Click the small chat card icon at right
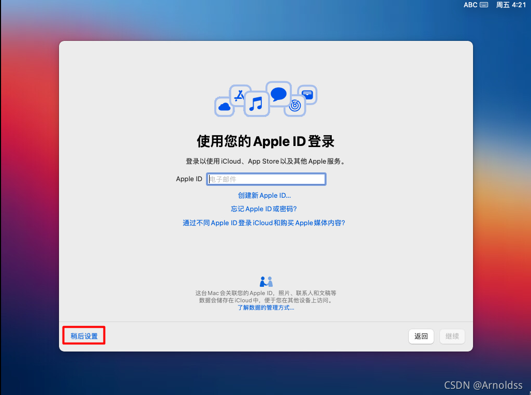The image size is (531, 395). point(307,95)
